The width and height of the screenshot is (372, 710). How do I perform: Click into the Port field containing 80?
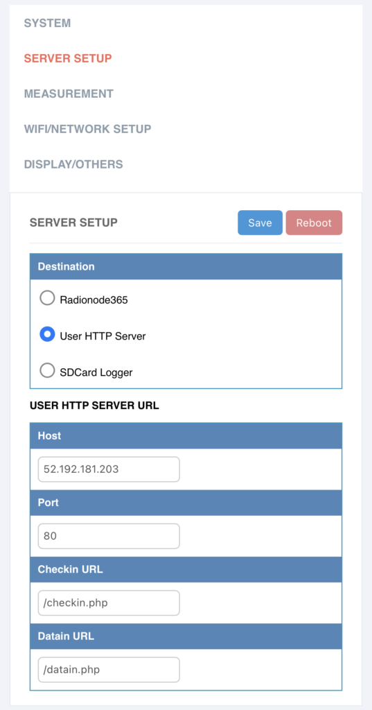tap(109, 536)
